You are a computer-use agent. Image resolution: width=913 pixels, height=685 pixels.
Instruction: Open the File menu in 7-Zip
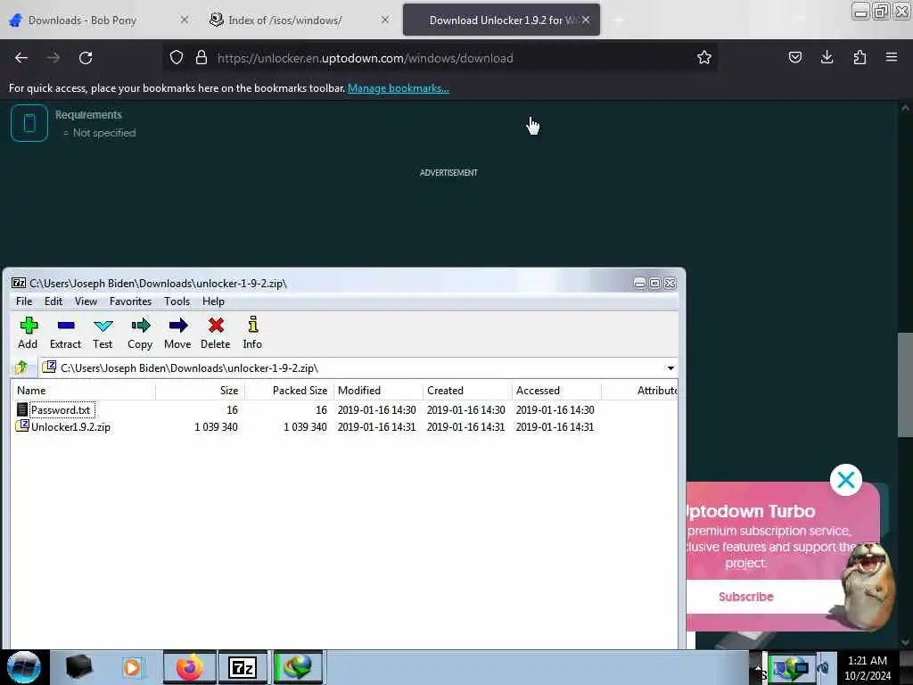click(x=24, y=301)
